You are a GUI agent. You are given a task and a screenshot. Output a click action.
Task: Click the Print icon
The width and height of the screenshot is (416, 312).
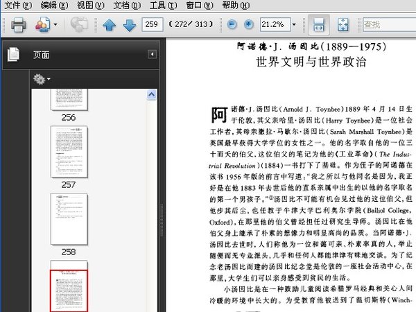(17, 25)
